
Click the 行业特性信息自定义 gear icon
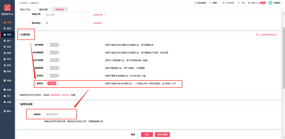tap(257, 35)
